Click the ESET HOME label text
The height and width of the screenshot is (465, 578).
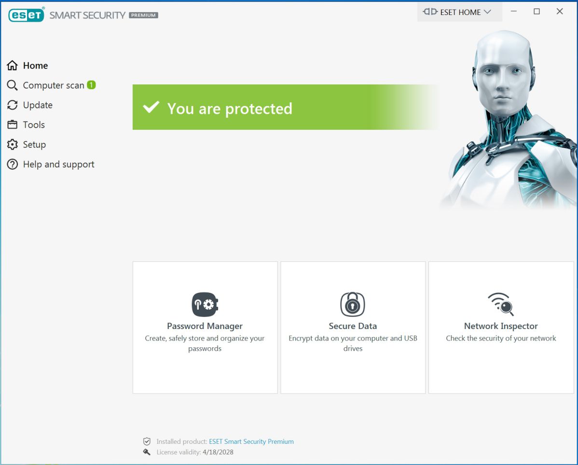click(x=460, y=12)
